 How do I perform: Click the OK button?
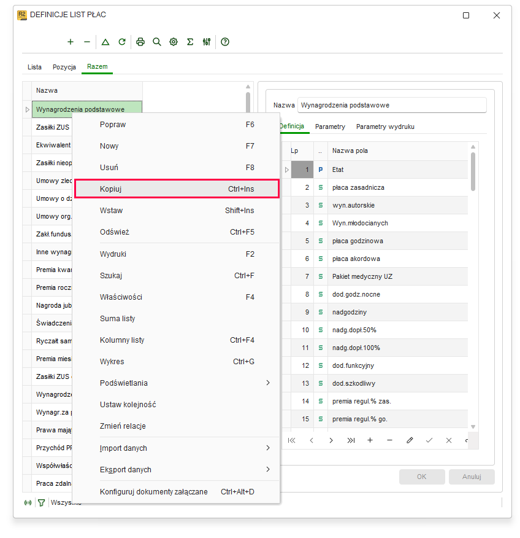(x=422, y=477)
